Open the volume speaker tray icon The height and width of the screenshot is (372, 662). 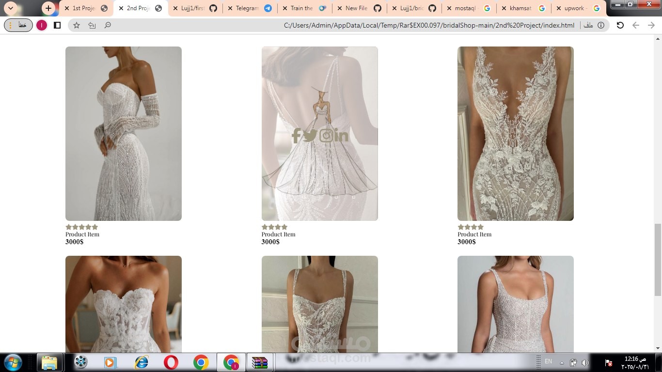point(585,362)
